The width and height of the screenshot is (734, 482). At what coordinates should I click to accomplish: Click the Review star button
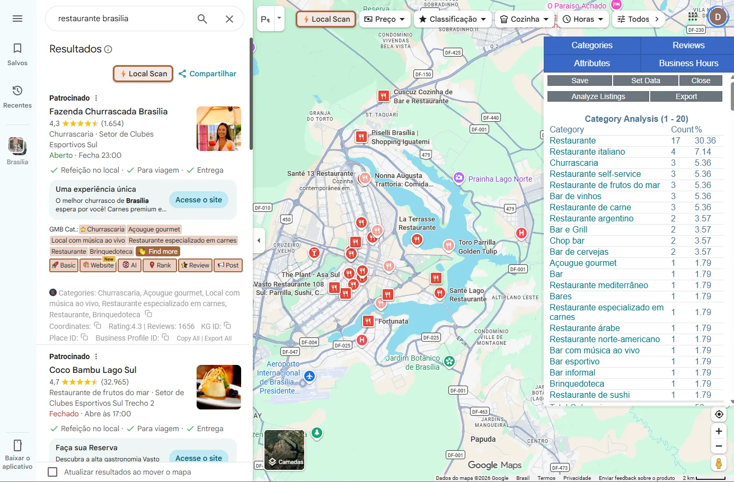pyautogui.click(x=195, y=265)
